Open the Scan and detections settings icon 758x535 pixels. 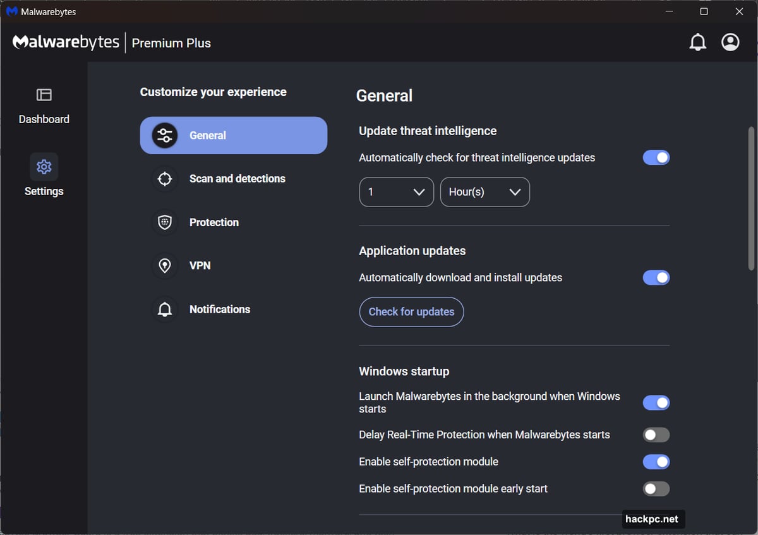tap(164, 179)
